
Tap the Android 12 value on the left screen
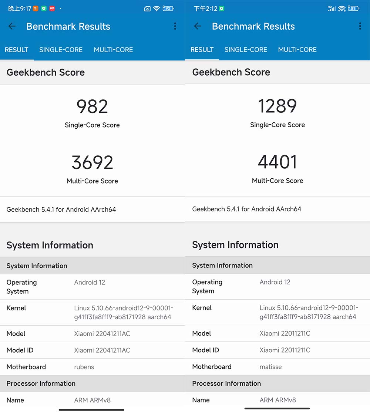(x=90, y=283)
